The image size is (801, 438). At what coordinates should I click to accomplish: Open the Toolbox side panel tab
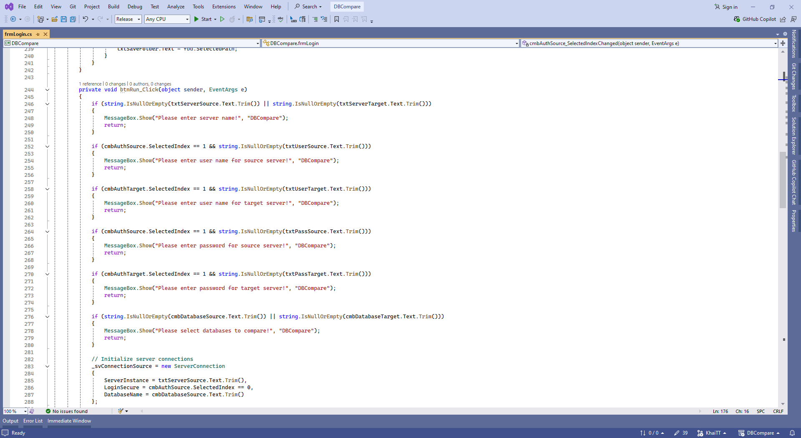794,103
